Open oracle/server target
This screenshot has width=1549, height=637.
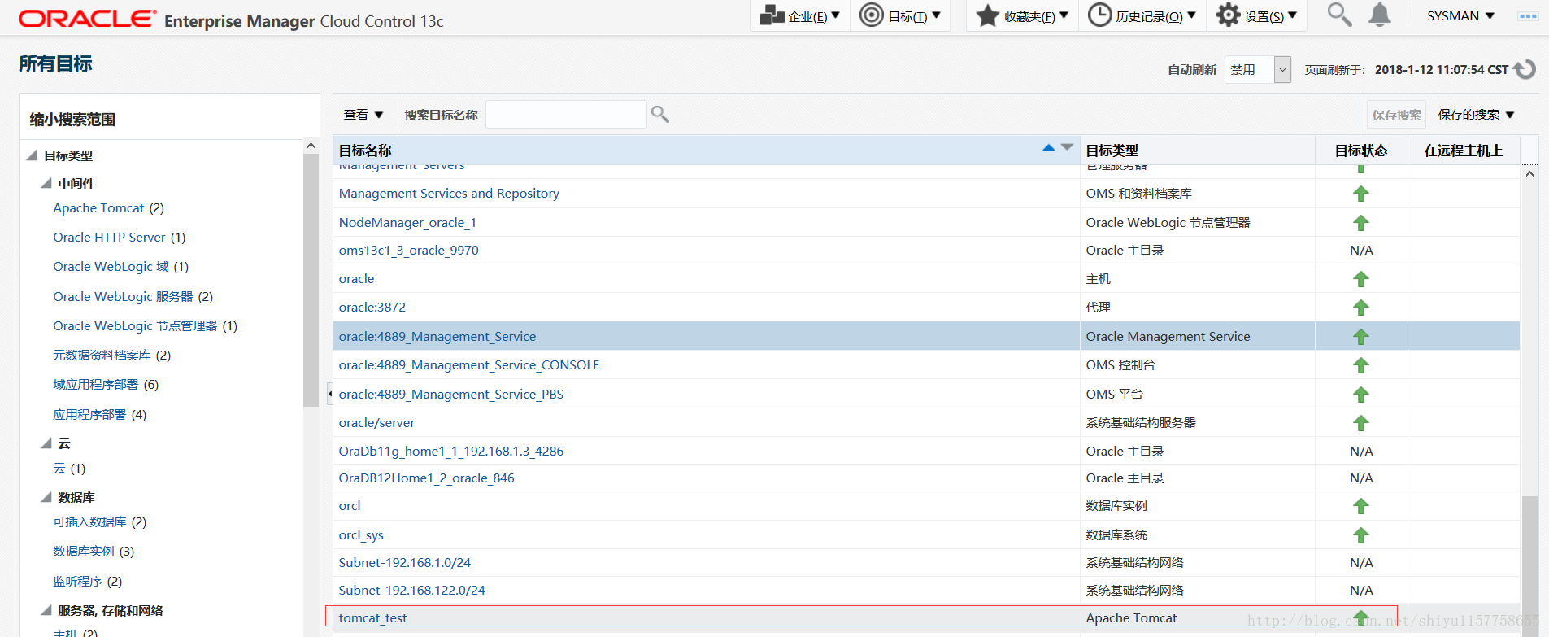[x=376, y=423]
